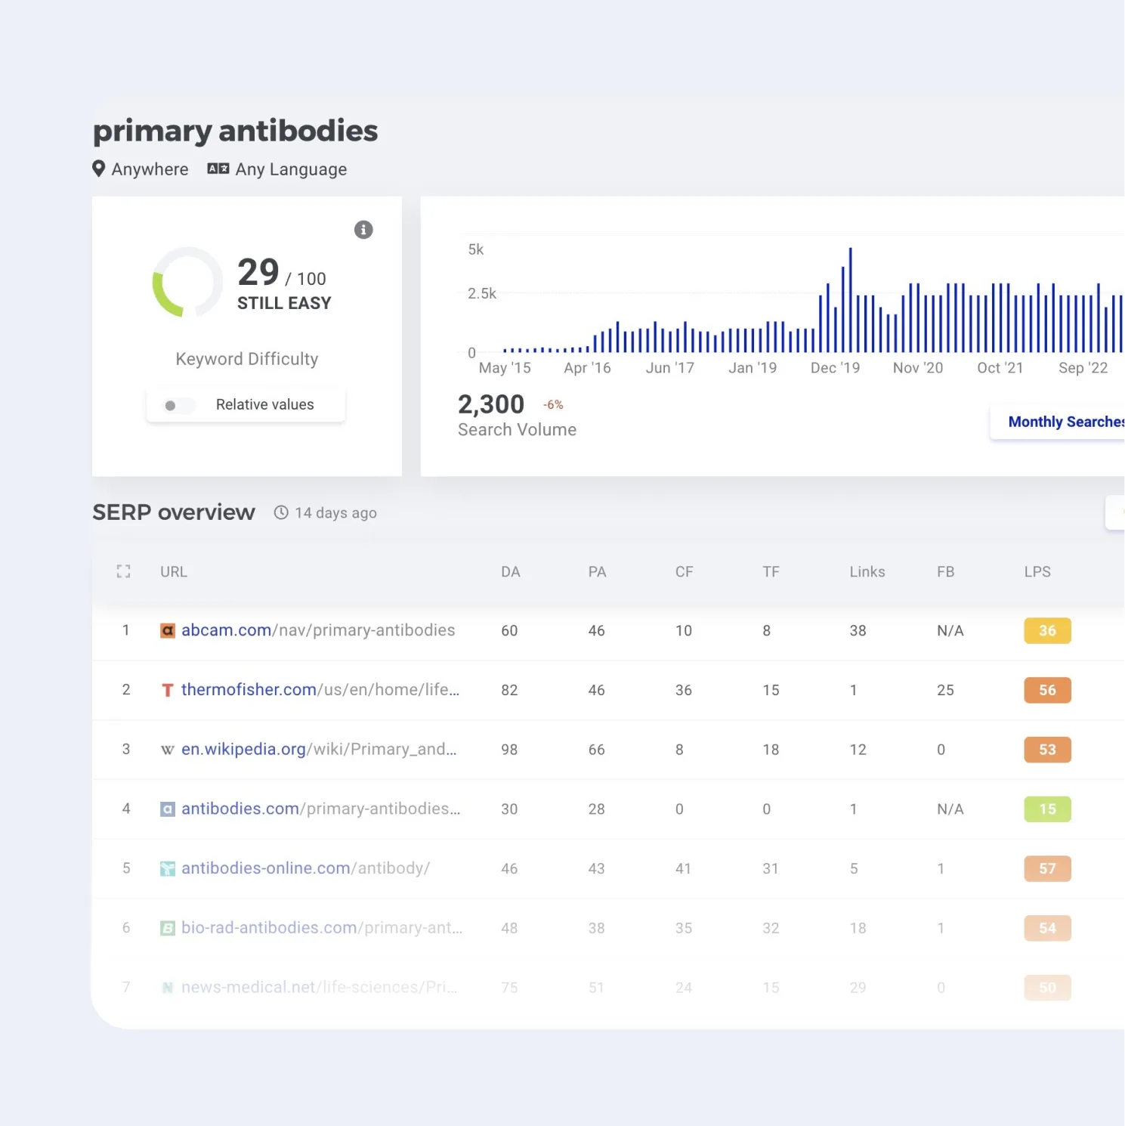Image resolution: width=1125 pixels, height=1126 pixels.
Task: Open the bio-rad-antibodies.com result link
Action: [x=321, y=928]
